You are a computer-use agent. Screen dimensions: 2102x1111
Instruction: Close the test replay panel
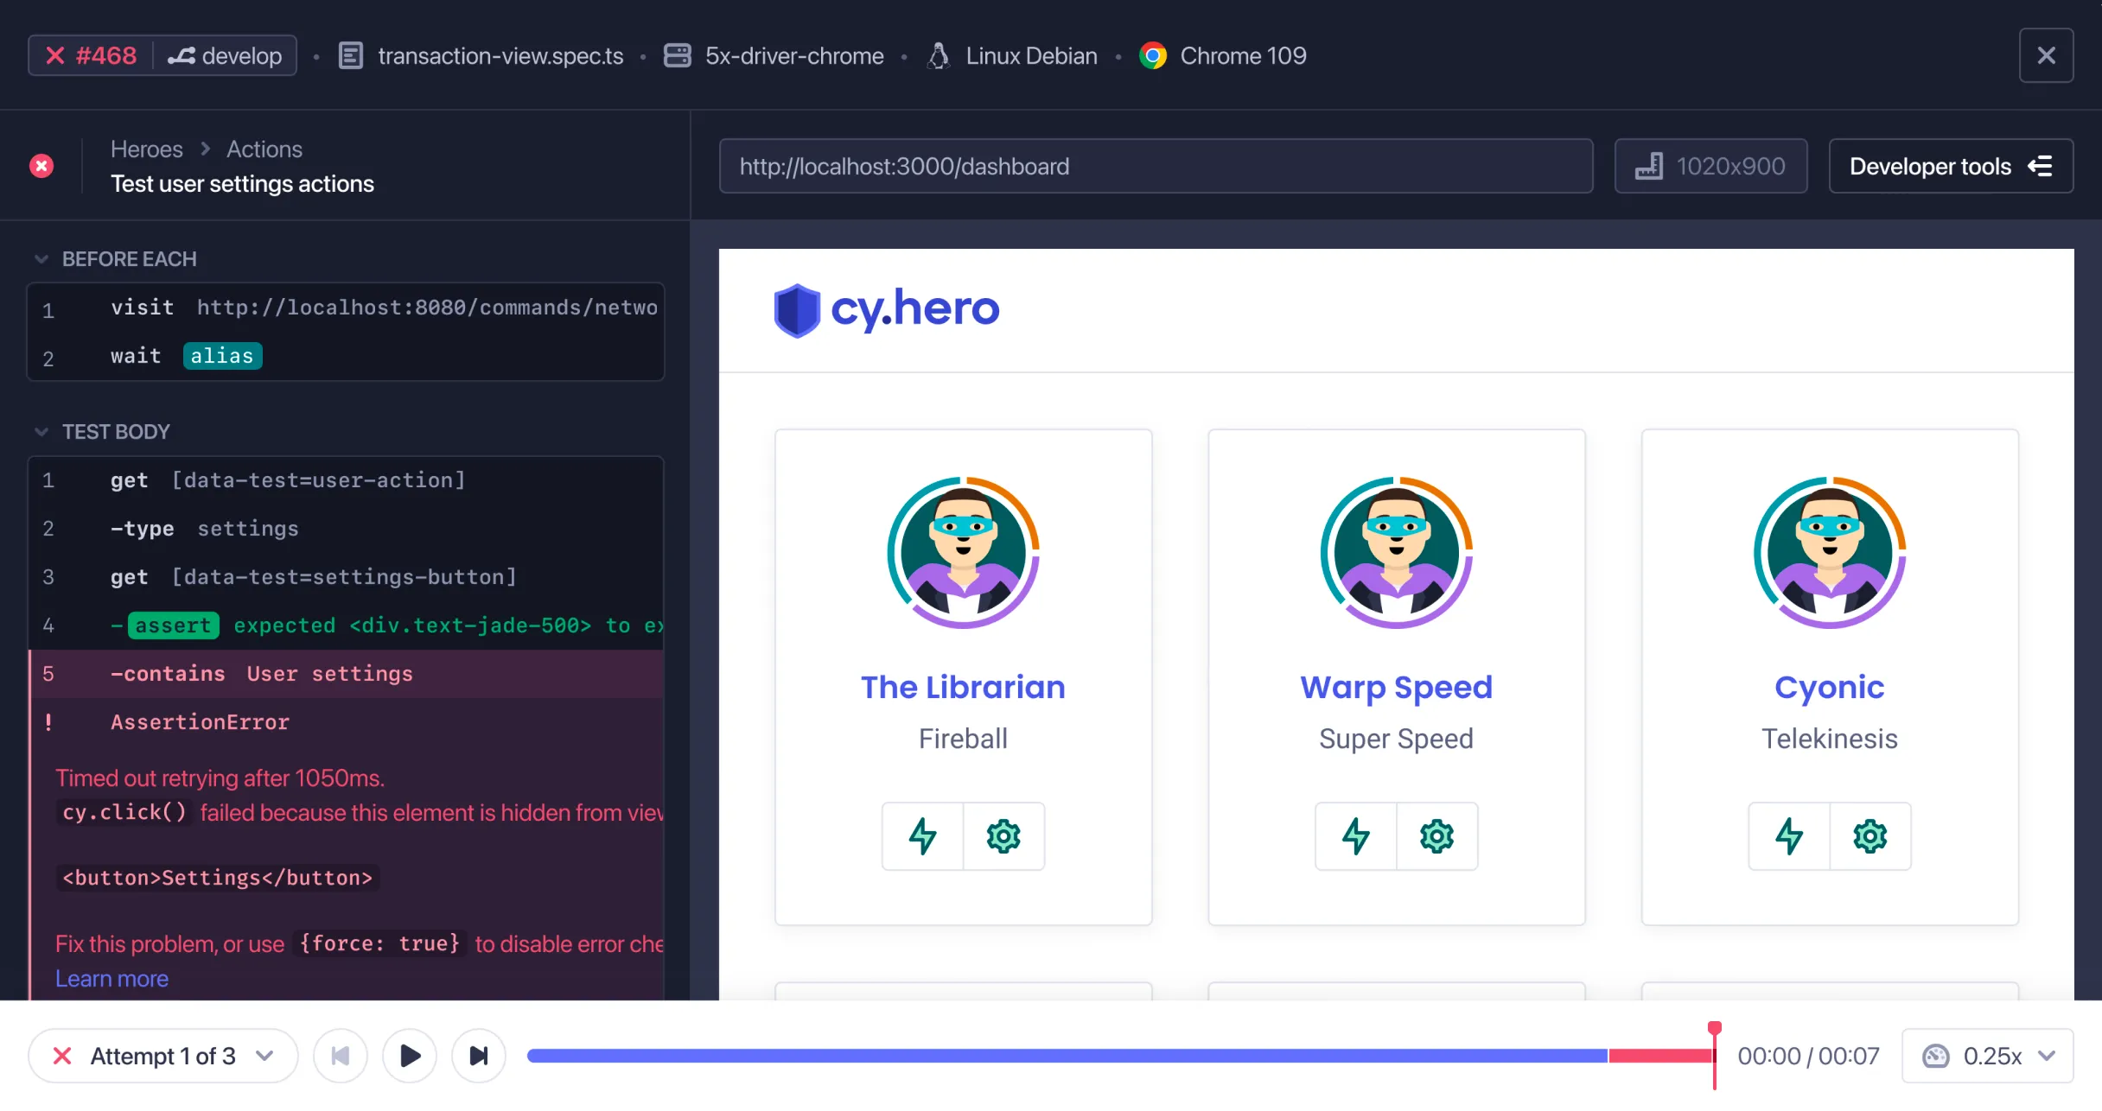coord(2046,55)
